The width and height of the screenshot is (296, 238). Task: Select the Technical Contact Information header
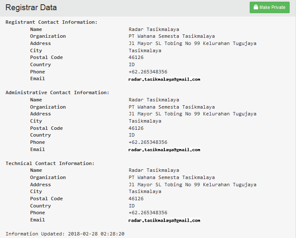pos(50,163)
